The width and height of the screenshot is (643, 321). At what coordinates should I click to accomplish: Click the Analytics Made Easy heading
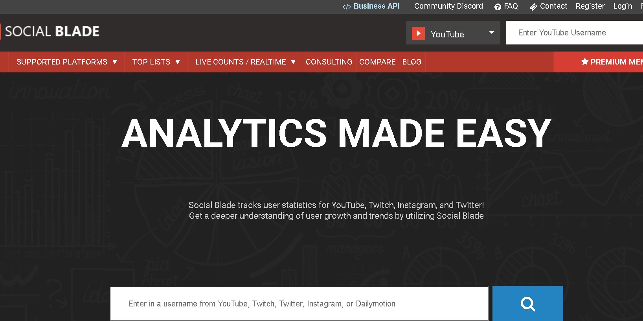336,133
